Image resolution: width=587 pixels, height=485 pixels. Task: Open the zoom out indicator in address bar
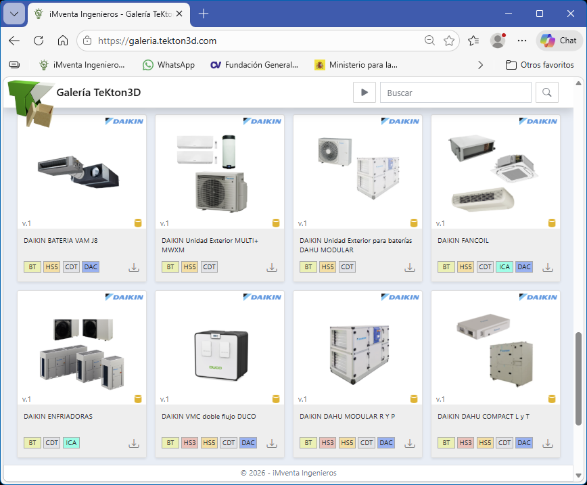pos(430,41)
